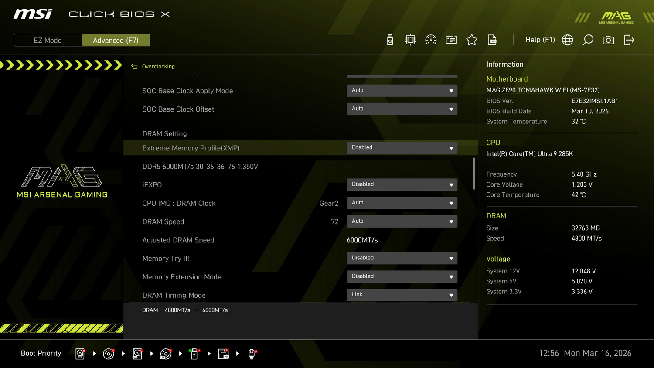Open the Memory Extension Mode dropdown
The image size is (654, 368).
(x=402, y=276)
